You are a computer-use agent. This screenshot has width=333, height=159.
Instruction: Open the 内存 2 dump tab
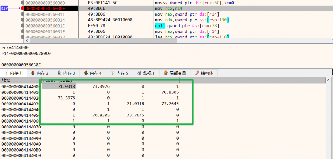coord(40,73)
